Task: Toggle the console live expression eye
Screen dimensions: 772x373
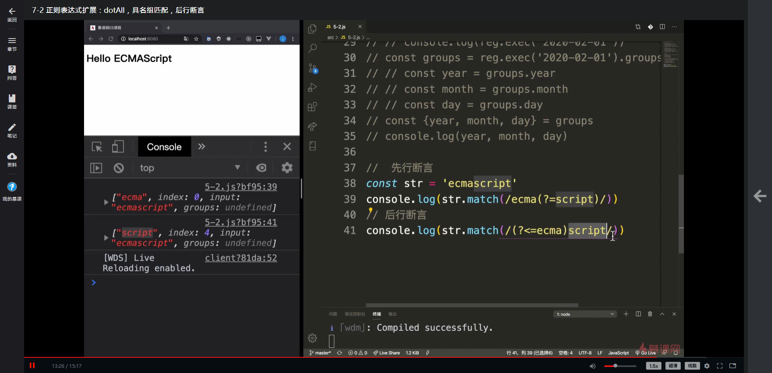Action: pyautogui.click(x=261, y=168)
